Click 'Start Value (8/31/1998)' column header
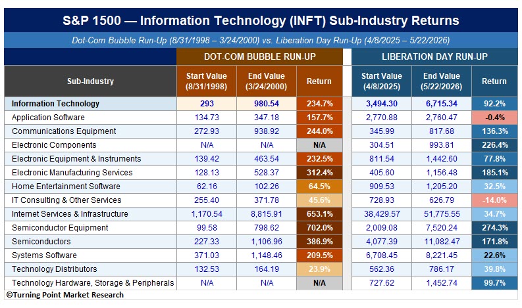522x308 pixels. click(207, 81)
